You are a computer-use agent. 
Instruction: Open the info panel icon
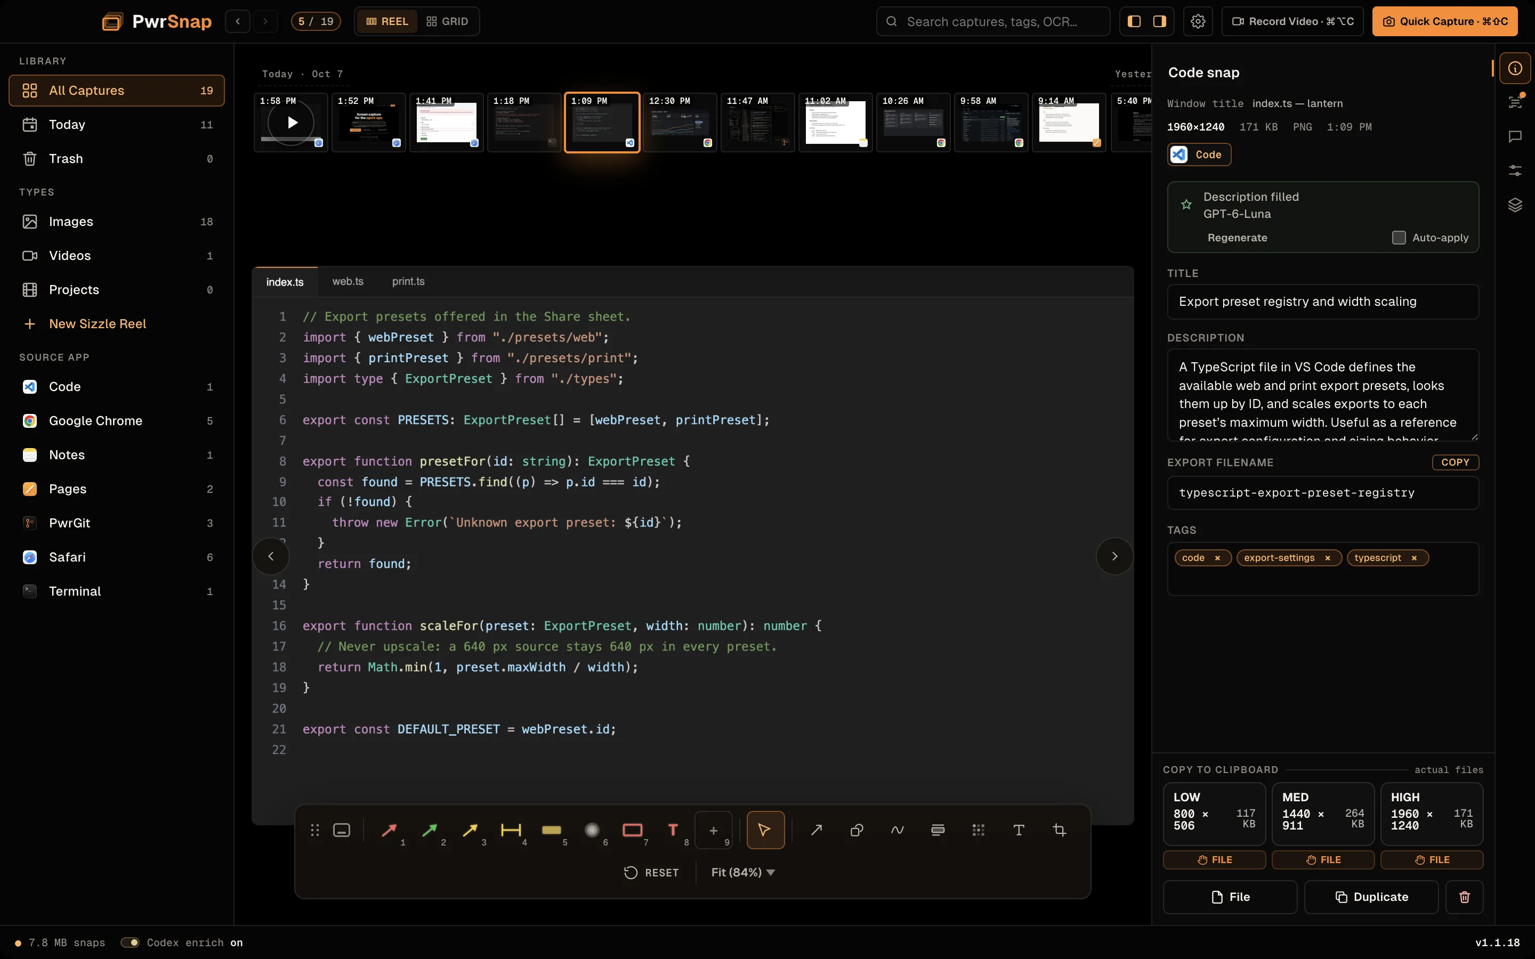point(1515,68)
